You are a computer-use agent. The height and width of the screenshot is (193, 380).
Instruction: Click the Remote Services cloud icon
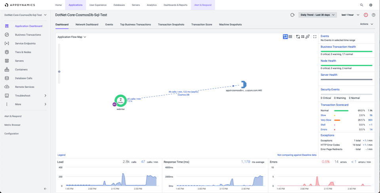point(7,87)
